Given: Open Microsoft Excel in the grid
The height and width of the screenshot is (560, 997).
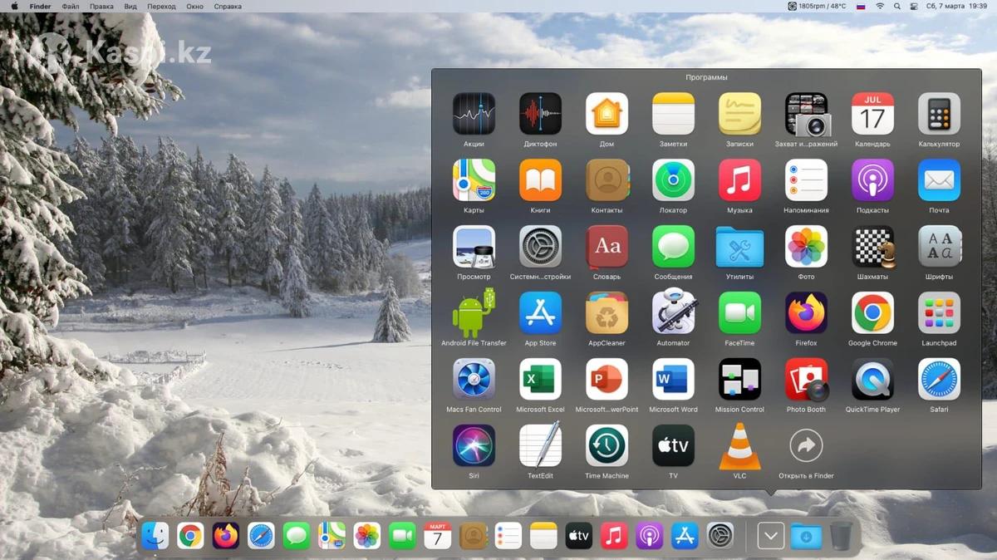Looking at the screenshot, I should tap(540, 381).
